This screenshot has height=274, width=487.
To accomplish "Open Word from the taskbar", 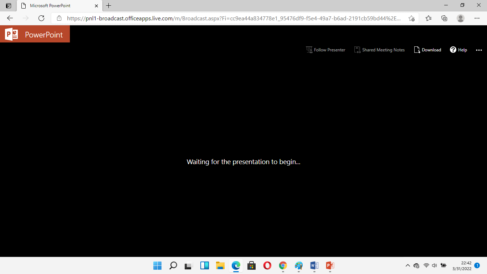I will coord(314,265).
